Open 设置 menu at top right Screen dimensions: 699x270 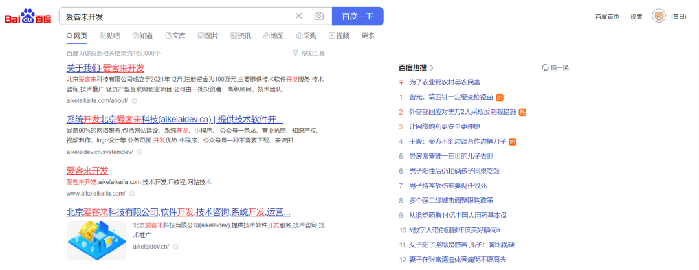point(636,17)
